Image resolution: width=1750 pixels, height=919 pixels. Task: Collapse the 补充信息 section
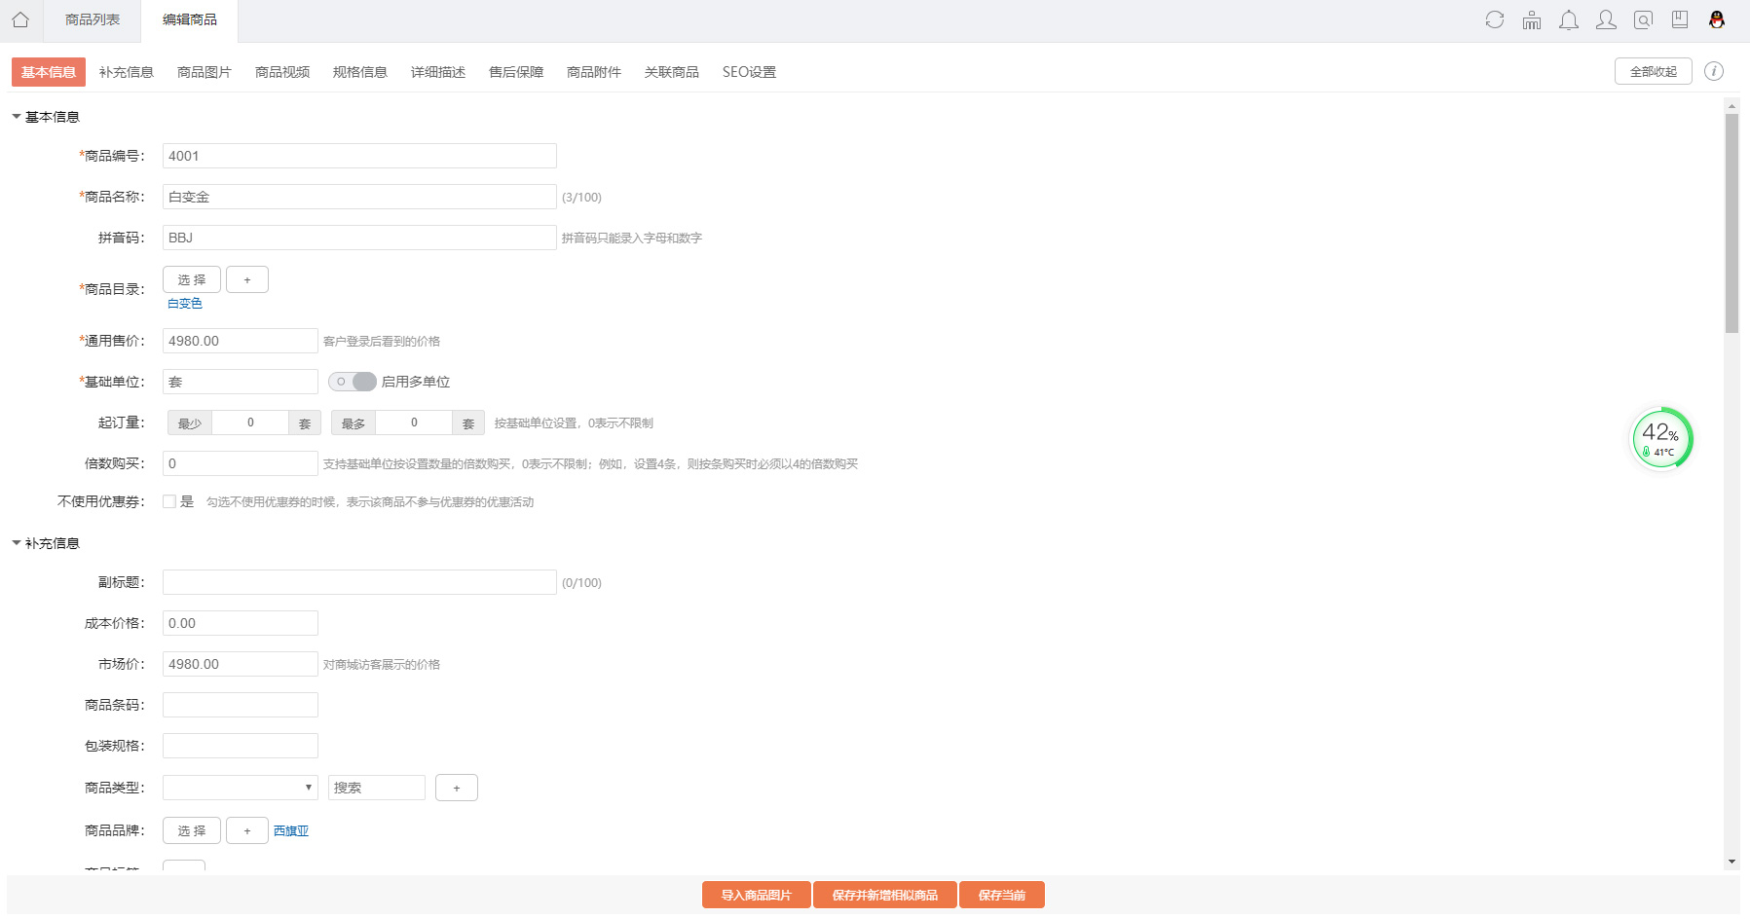point(17,543)
